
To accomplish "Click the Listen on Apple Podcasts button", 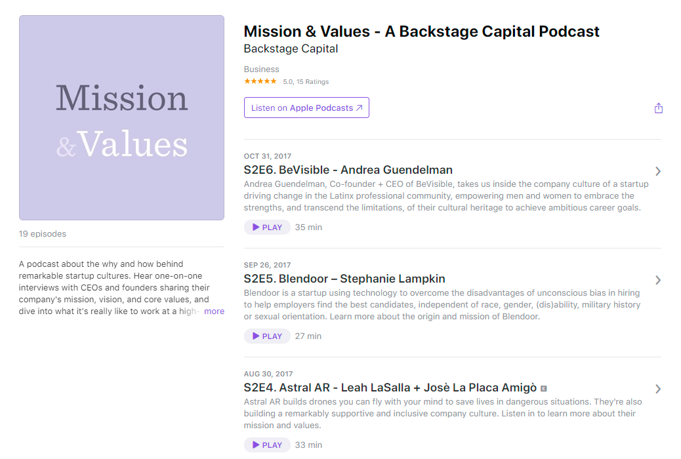I will pyautogui.click(x=306, y=108).
